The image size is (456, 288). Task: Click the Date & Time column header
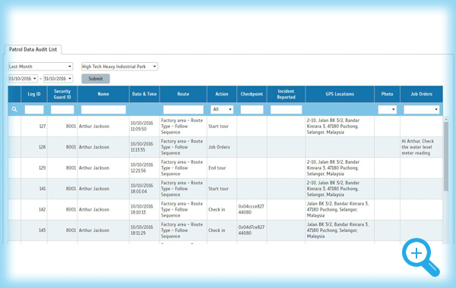[x=144, y=94]
